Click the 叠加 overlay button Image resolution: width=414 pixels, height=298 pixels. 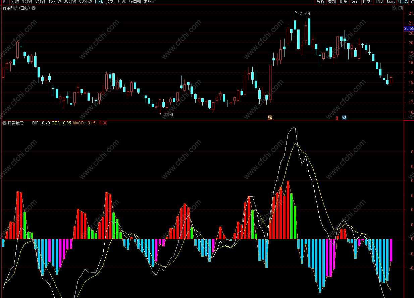pos(332,2)
